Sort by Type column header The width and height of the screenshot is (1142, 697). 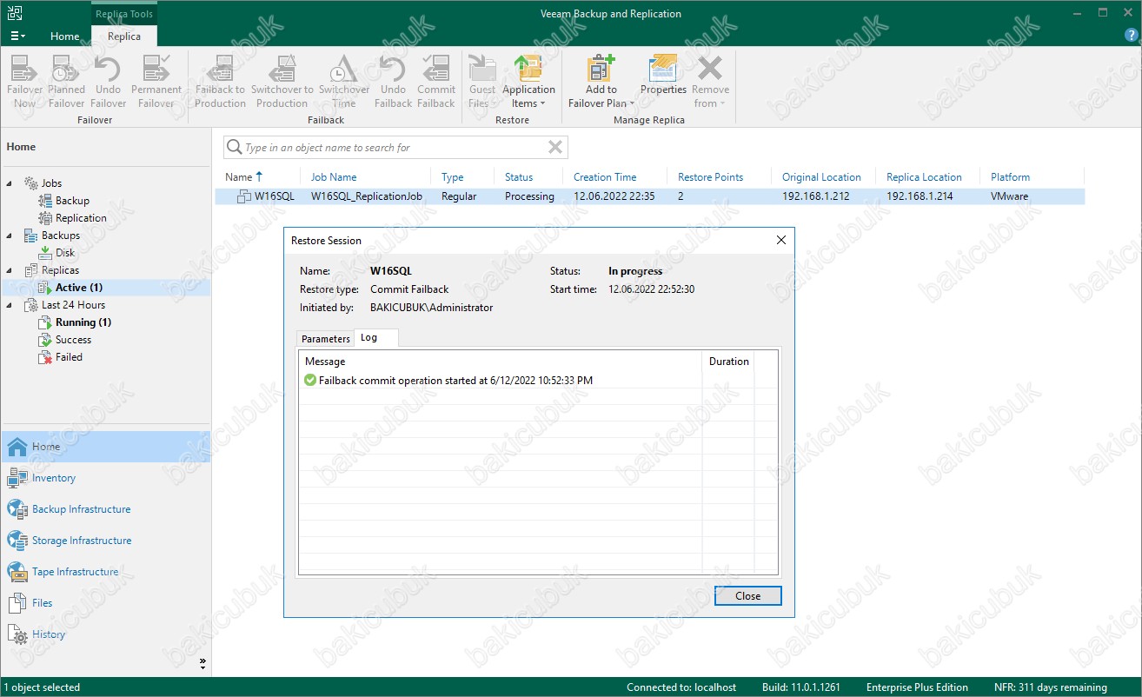[452, 177]
